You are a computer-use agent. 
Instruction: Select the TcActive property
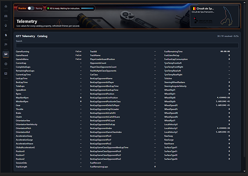(x=168, y=79)
